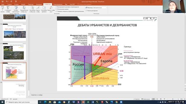
Task: Select slide 57 thumbnail
Action: (x=14, y=52)
